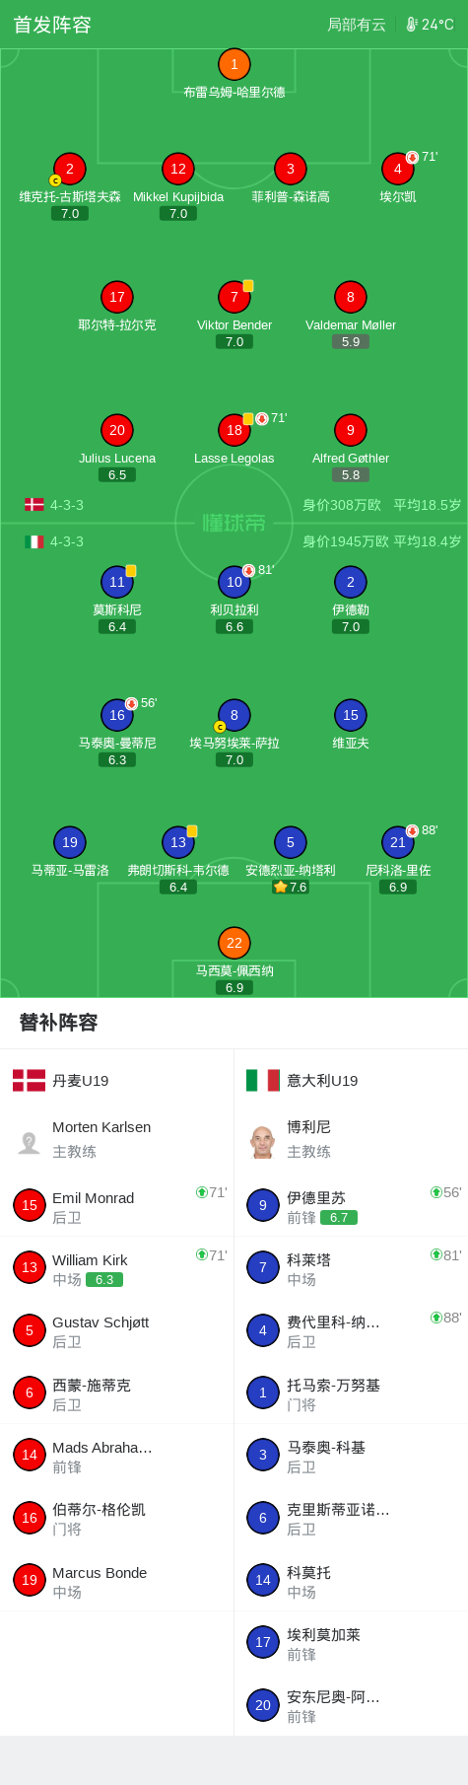Image resolution: width=468 pixels, height=1785 pixels.
Task: Open star-rated player 安德烈亚-纳塔利 number 5
Action: tap(290, 842)
